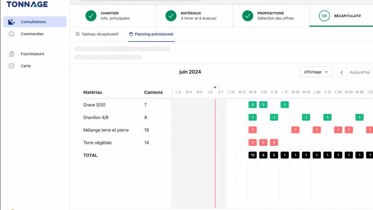The width and height of the screenshot is (373, 210).
Task: Go to previous period with left chevron
Action: tap(341, 73)
